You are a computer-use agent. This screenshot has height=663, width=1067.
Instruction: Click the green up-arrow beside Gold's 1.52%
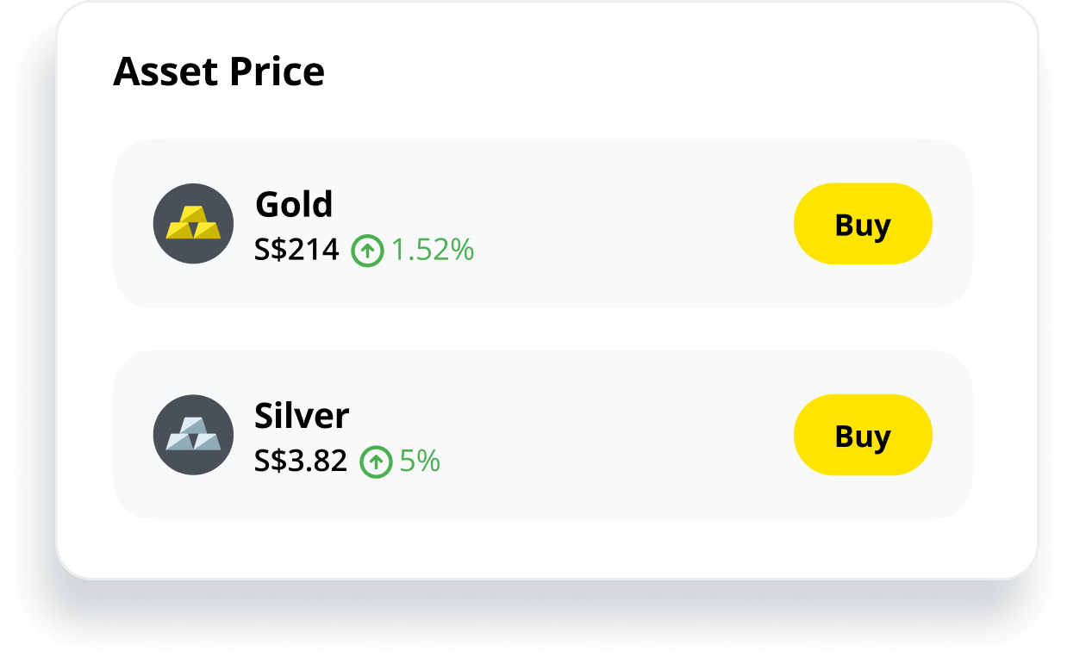367,251
